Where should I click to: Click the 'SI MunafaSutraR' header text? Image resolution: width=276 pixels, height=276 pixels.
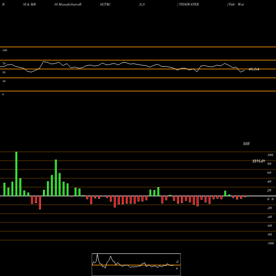coord(68,4)
